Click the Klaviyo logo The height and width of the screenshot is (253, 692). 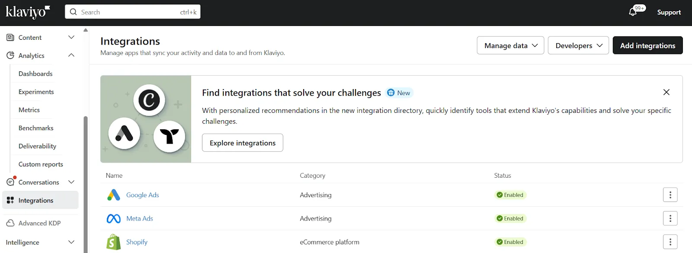point(28,12)
